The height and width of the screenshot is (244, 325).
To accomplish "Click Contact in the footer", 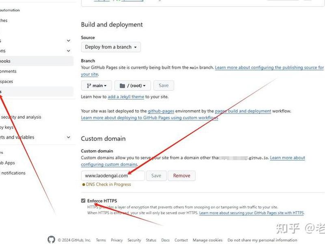I will pyautogui.click(x=181, y=240).
